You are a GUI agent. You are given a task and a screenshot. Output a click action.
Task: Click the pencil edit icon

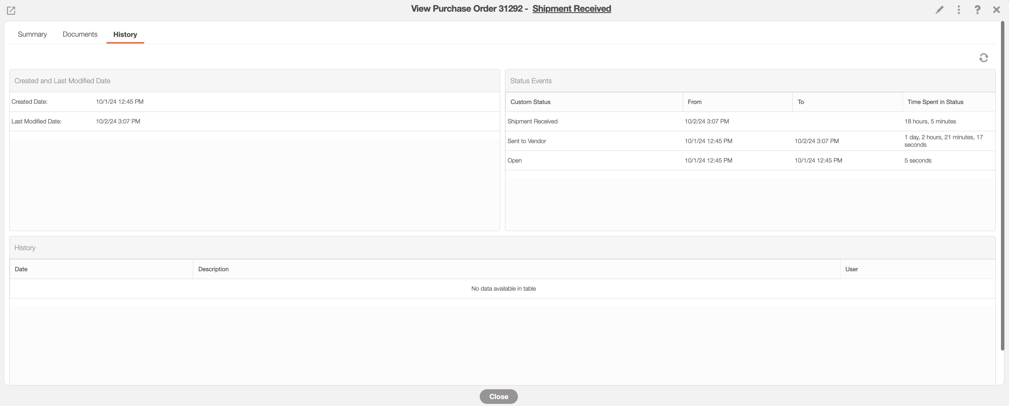pyautogui.click(x=939, y=10)
